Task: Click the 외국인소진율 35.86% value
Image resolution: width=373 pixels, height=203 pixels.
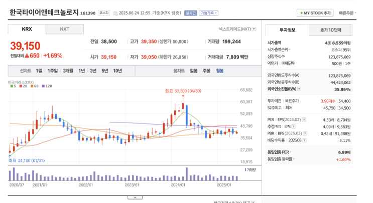Action: pyautogui.click(x=342, y=89)
